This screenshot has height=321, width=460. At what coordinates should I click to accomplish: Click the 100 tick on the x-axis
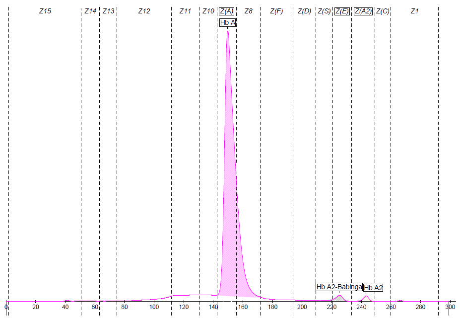154,307
